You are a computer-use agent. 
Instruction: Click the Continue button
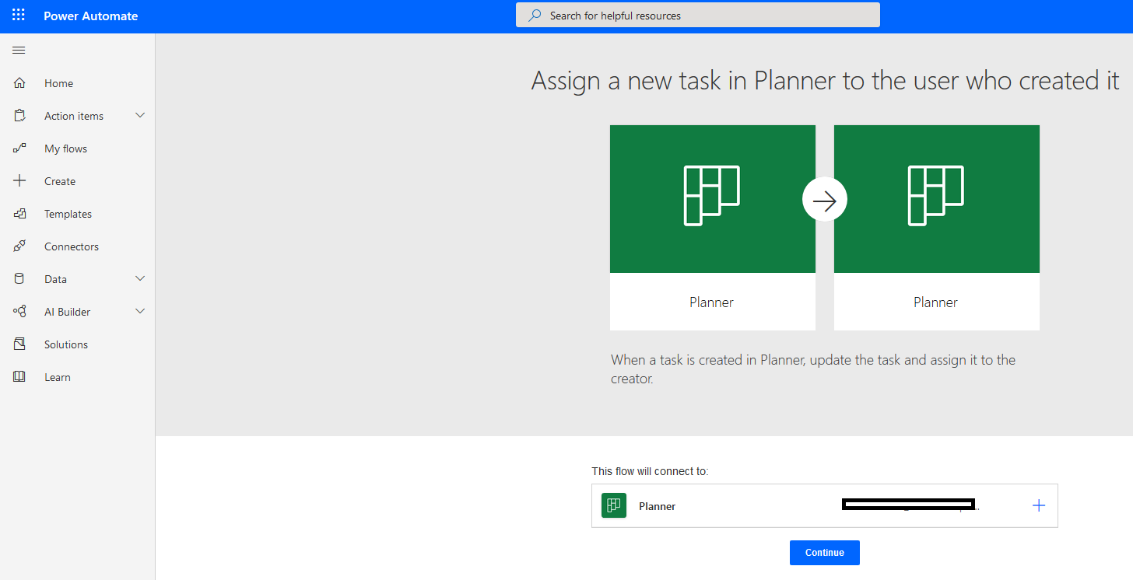(825, 553)
